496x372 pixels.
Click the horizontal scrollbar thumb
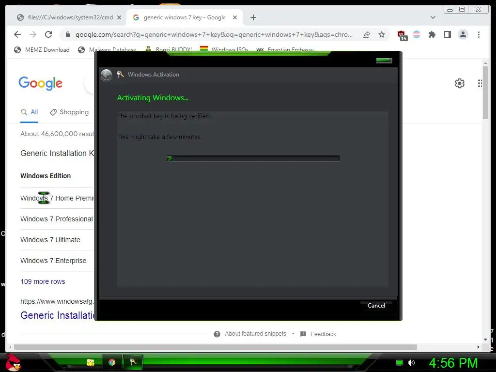[x=216, y=347]
